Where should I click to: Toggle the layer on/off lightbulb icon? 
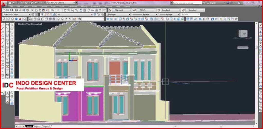pyautogui.click(x=46, y=15)
